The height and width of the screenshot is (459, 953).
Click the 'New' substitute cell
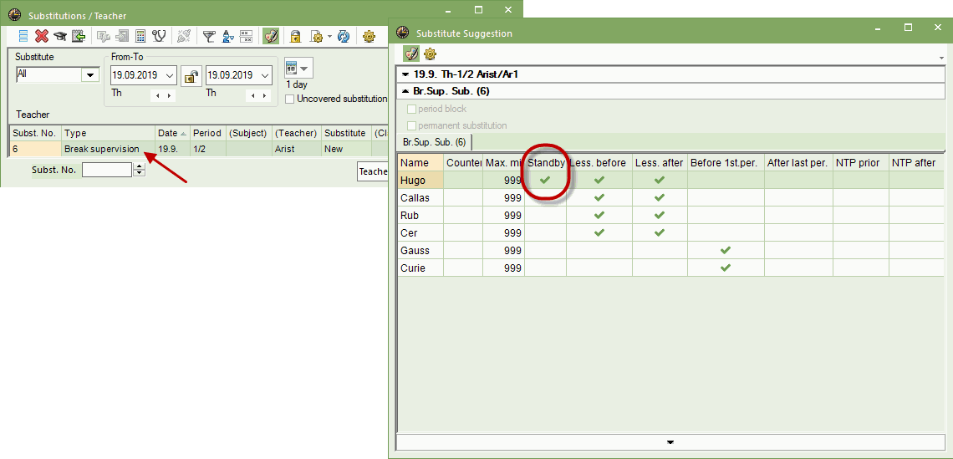click(346, 148)
